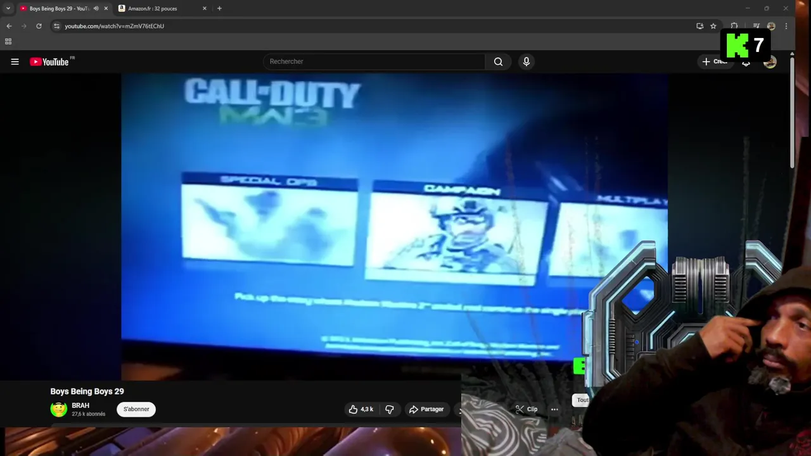Image resolution: width=811 pixels, height=456 pixels.
Task: Select the youtube.com address bar URL
Action: [x=114, y=26]
